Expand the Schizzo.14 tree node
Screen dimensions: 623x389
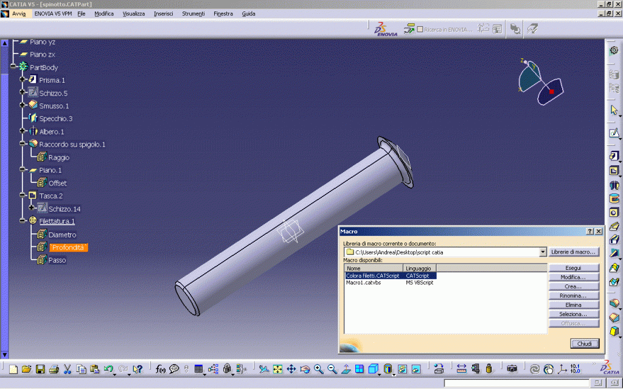pyautogui.click(x=32, y=208)
